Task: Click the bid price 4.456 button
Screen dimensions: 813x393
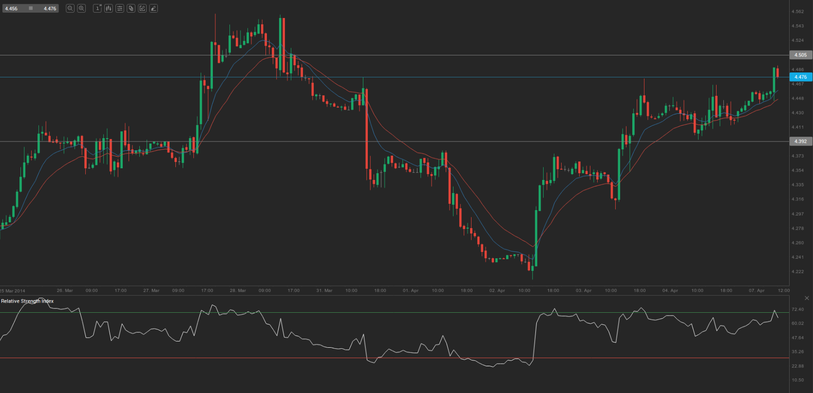Action: click(12, 8)
